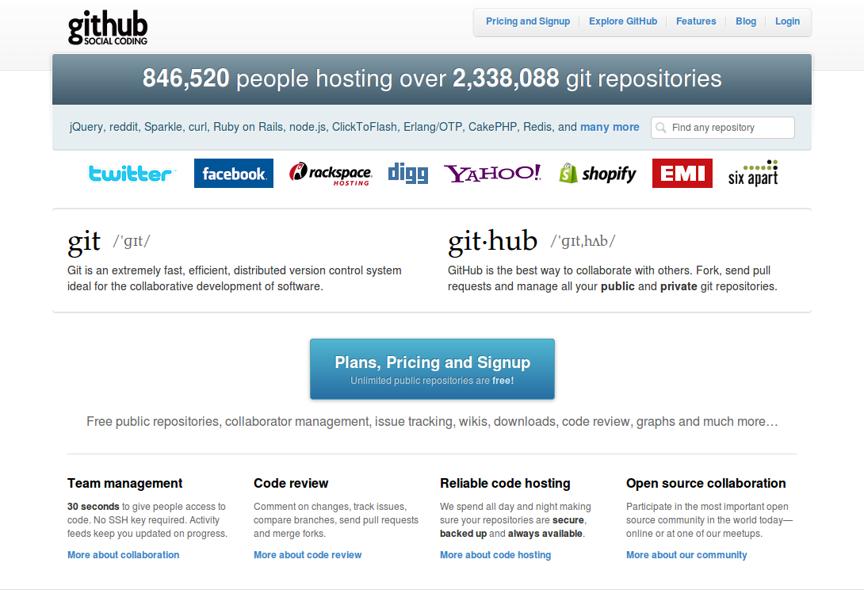Viewport: 864px width, 590px height.
Task: Open More about collaboration link
Action: (124, 554)
